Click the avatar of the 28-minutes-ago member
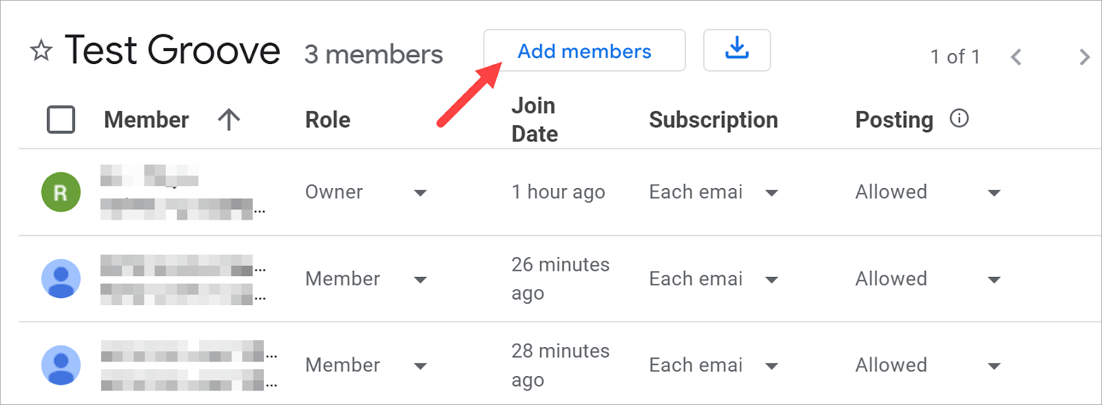 coord(61,365)
